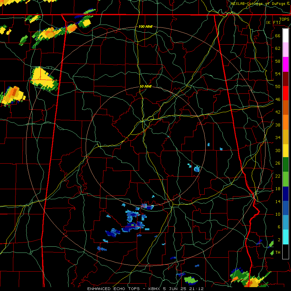The width and height of the screenshot is (291, 291).
Task: Click the dark red legend swatch
Action: click(x=286, y=79)
